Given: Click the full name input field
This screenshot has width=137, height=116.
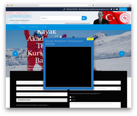Looking at the screenshot, I should click(30, 83).
